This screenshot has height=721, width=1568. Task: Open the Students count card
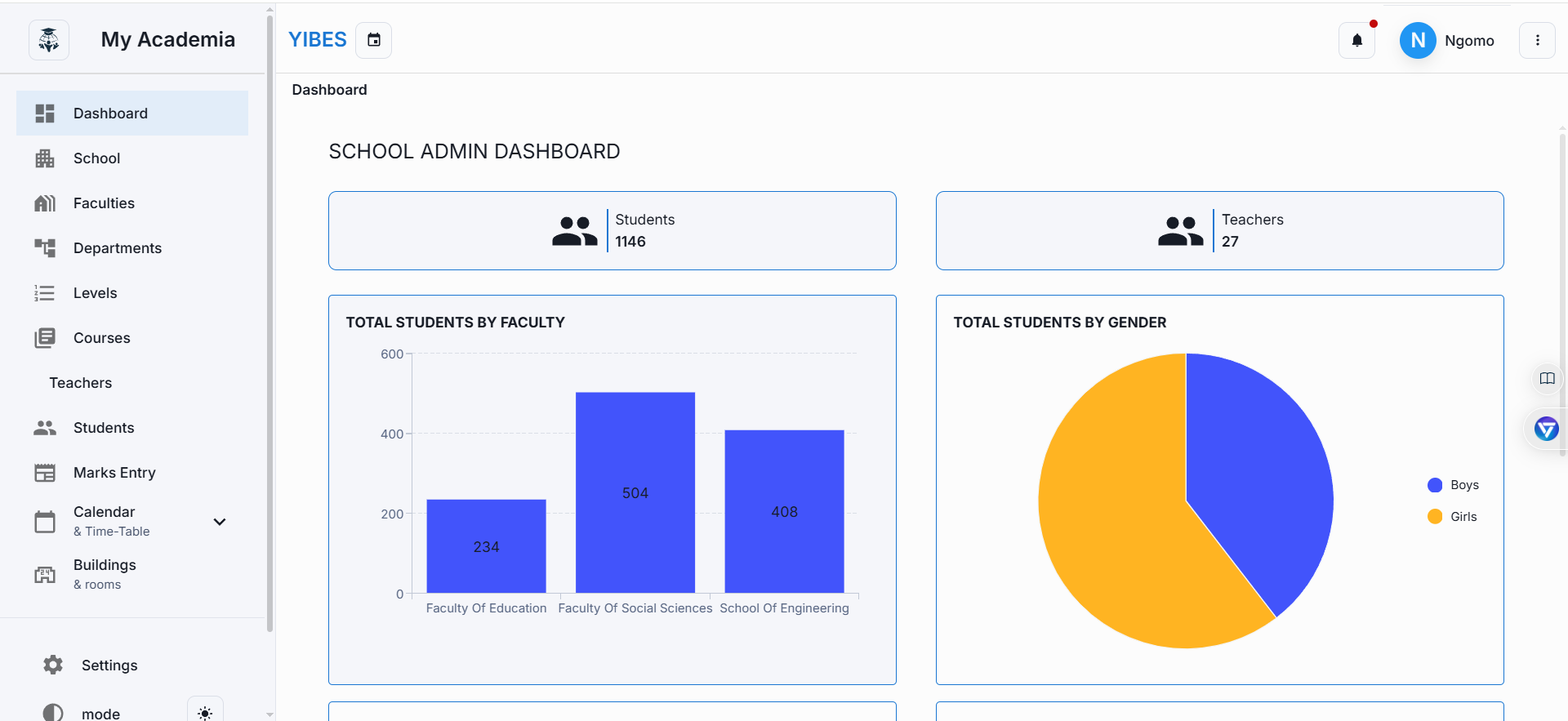click(x=612, y=230)
